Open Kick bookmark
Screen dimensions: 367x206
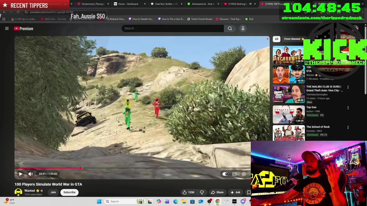(x=249, y=19)
